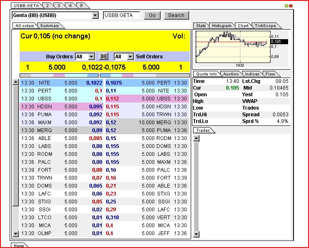
Task: Click the link icon between Buy and Sell Orders
Action: 104,57
